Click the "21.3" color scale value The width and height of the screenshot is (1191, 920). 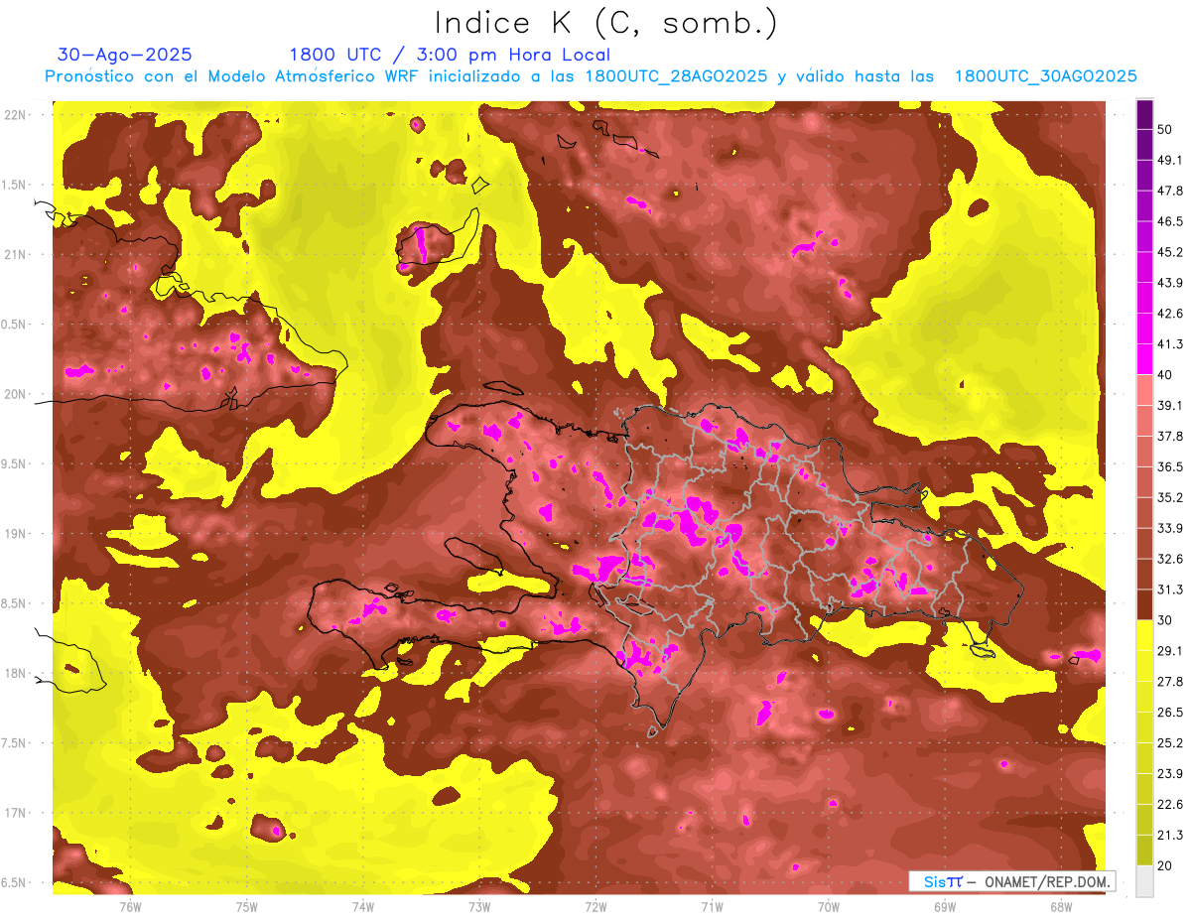[x=1169, y=835]
